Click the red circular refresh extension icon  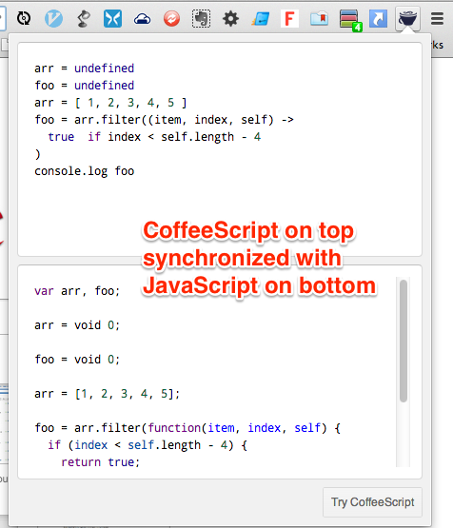click(171, 18)
